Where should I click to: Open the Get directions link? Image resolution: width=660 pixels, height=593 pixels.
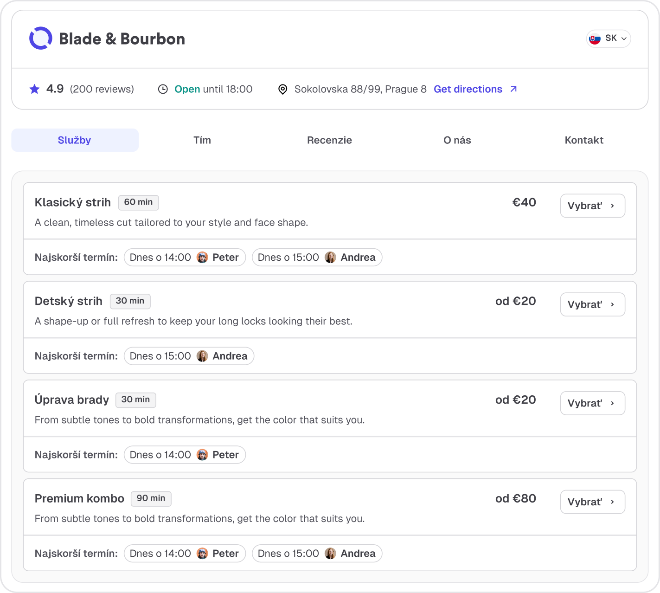point(468,89)
